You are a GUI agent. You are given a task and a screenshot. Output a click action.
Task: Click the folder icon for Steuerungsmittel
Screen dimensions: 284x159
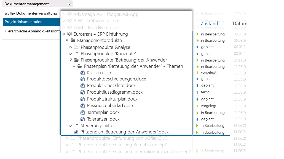tap(76, 125)
